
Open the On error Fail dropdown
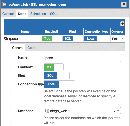(x=118, y=39)
